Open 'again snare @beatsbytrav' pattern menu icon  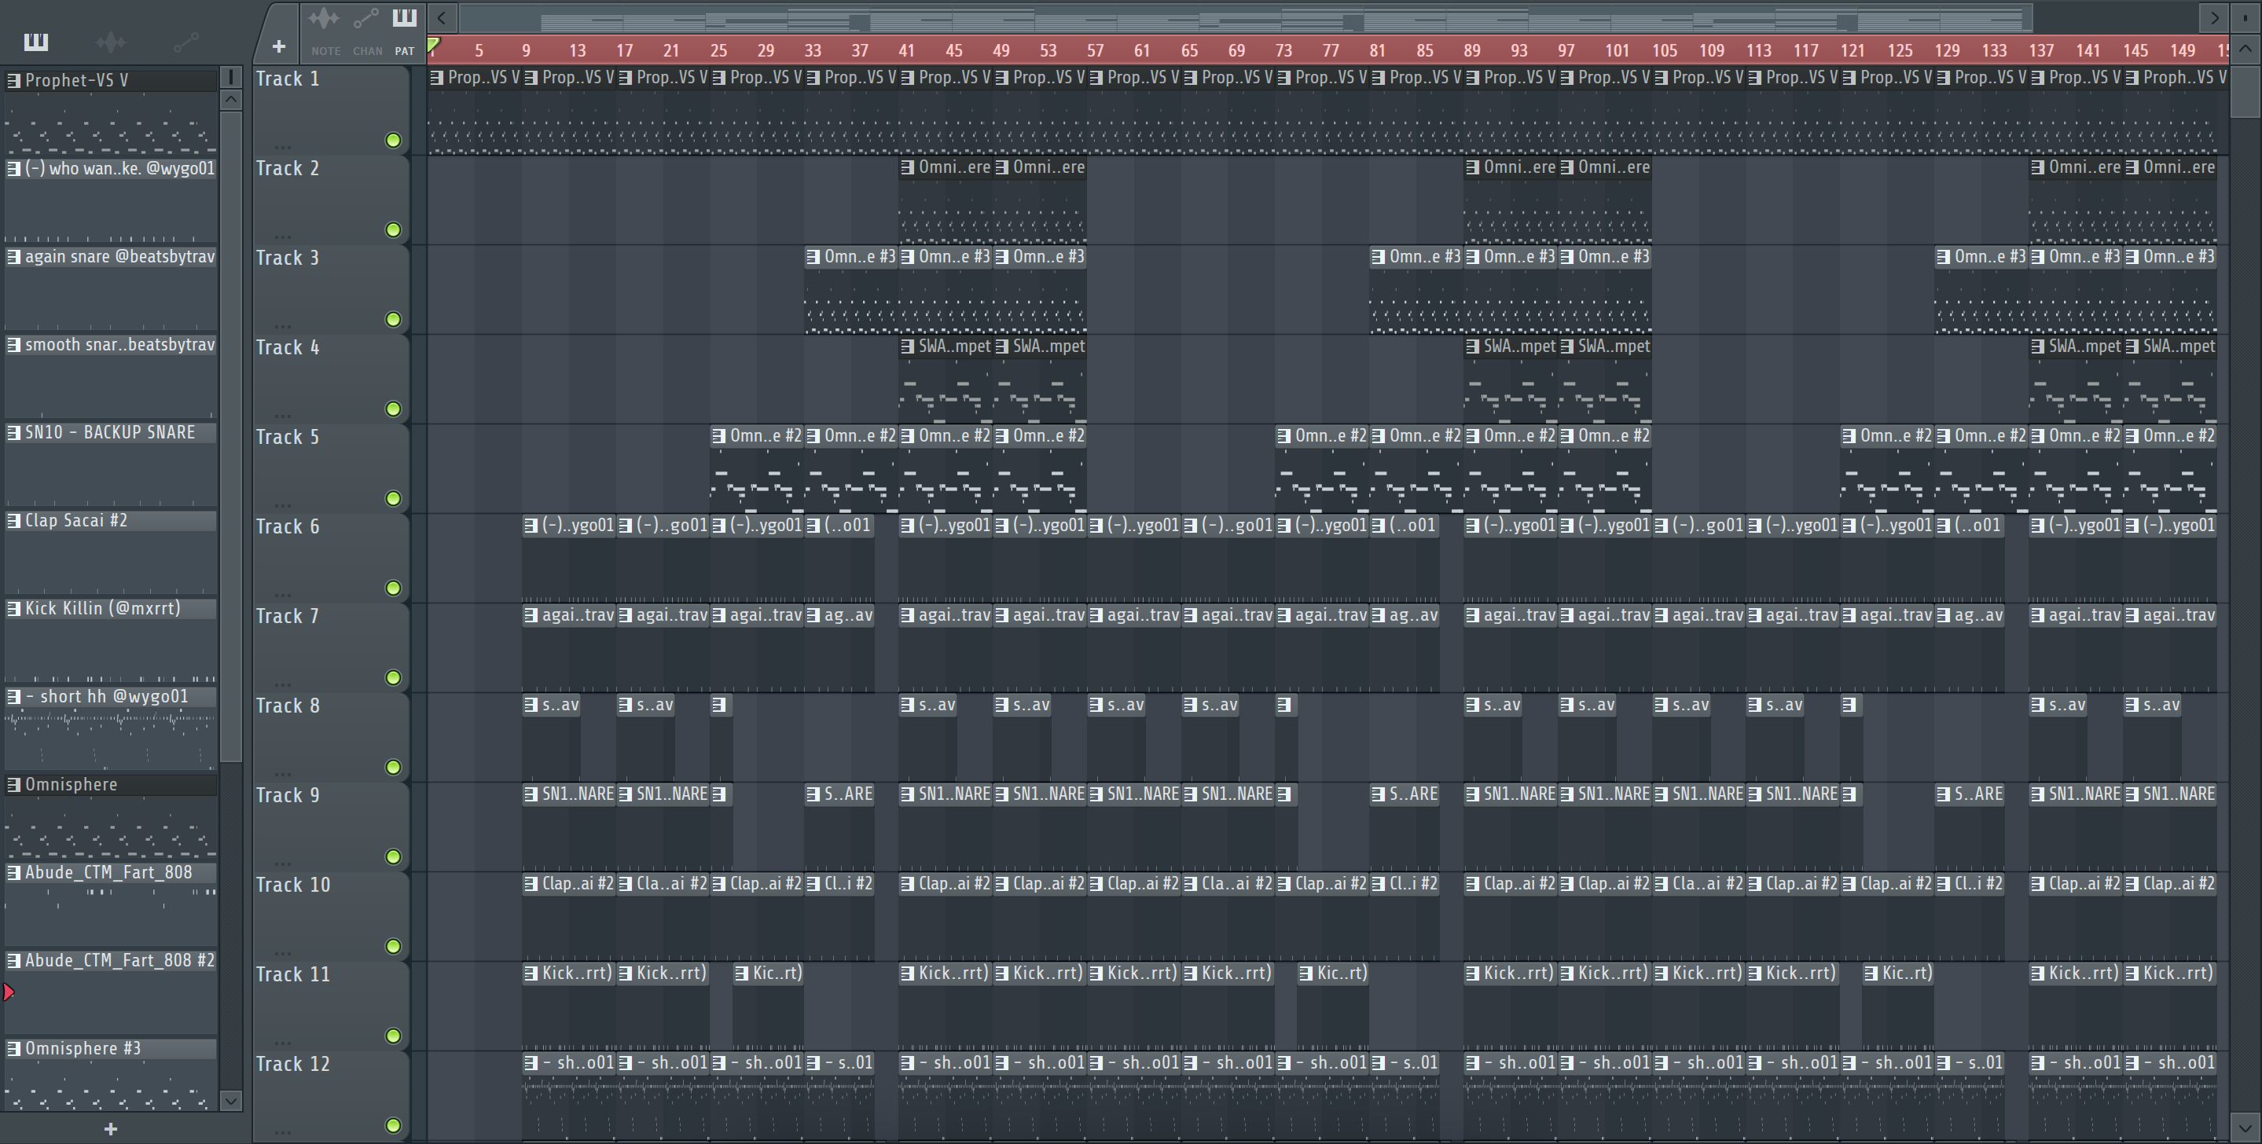(13, 256)
